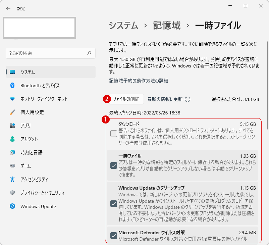Viewport: 269px width, 245px height.
Task: Click the 選択された合計: 3.13 GB text
Action: pyautogui.click(x=235, y=99)
